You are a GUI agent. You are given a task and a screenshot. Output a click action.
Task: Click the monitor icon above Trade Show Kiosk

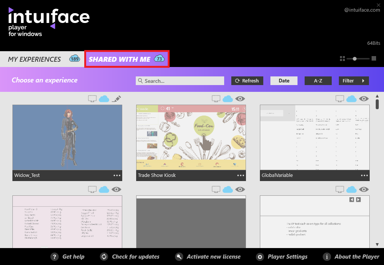point(216,99)
